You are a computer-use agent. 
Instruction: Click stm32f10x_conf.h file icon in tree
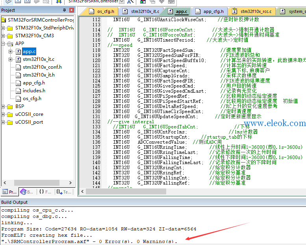click(19, 67)
